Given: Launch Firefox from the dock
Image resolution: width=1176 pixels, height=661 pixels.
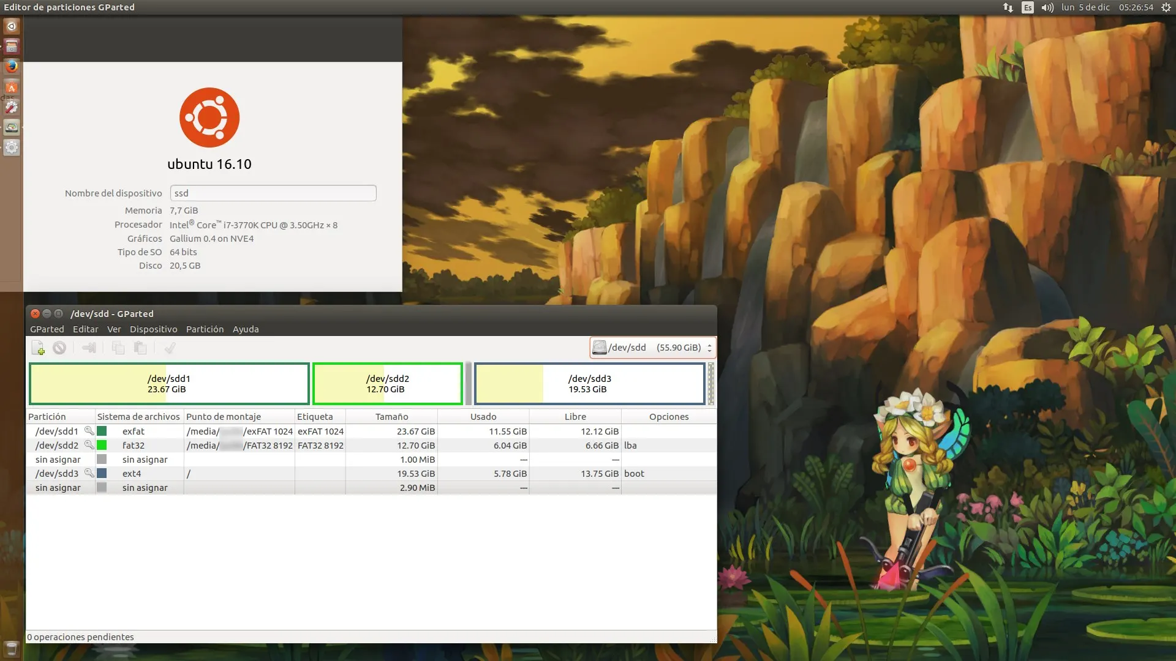Looking at the screenshot, I should [x=12, y=67].
